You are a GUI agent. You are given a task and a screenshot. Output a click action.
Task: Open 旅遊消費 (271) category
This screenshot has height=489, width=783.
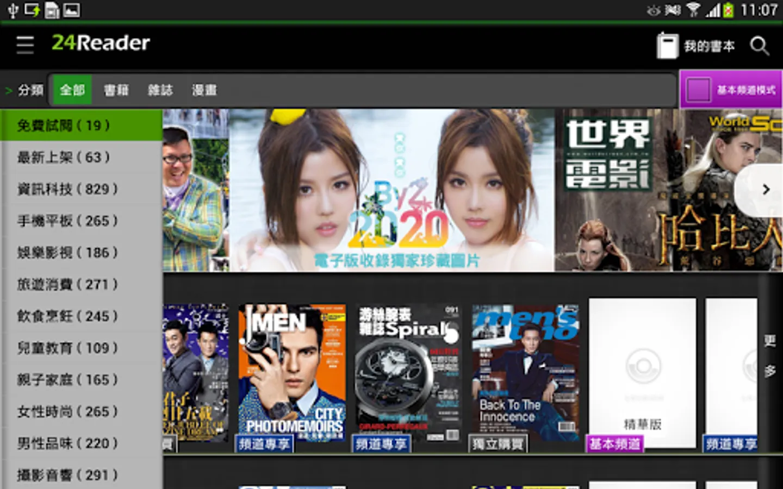(81, 284)
